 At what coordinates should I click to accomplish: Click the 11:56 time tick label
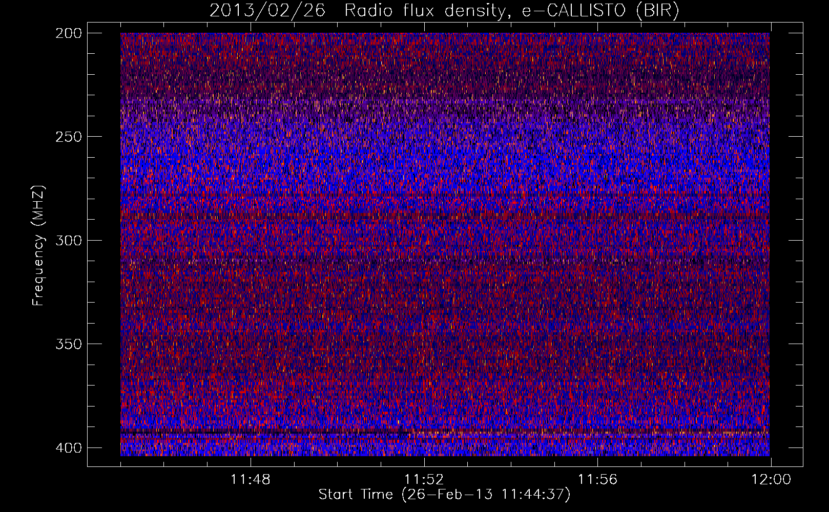[x=598, y=480]
